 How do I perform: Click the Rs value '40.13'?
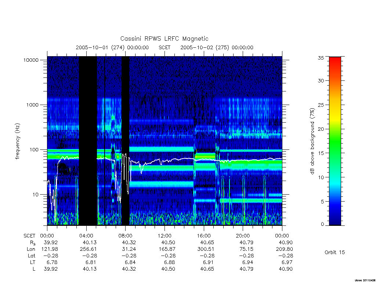click(90, 242)
